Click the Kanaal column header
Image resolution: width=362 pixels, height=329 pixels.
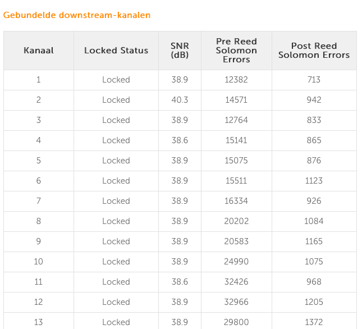(39, 51)
